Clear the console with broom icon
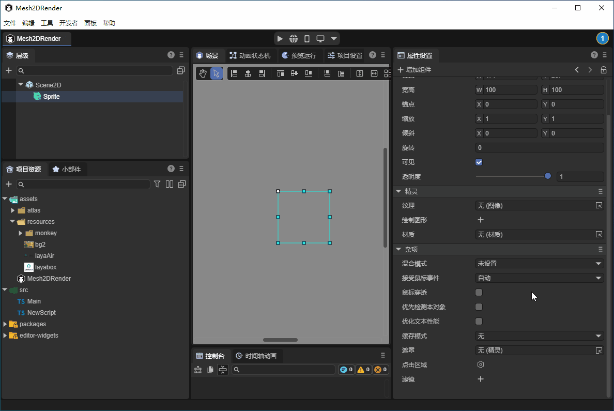614x411 pixels. tap(198, 370)
